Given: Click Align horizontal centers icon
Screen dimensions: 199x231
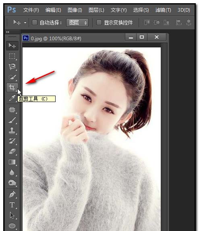Looking at the screenshot, I should click(x=189, y=22).
